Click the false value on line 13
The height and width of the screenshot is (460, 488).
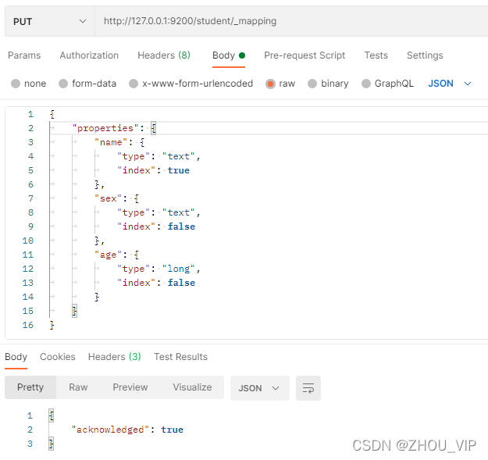pos(181,283)
